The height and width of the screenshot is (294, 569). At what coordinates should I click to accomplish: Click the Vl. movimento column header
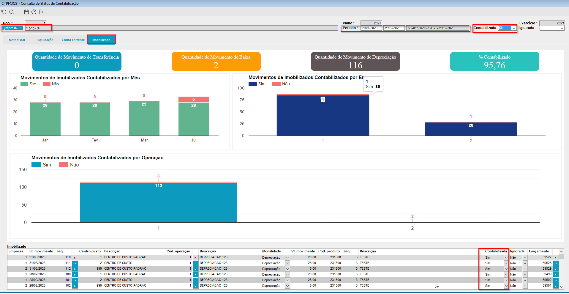click(303, 251)
